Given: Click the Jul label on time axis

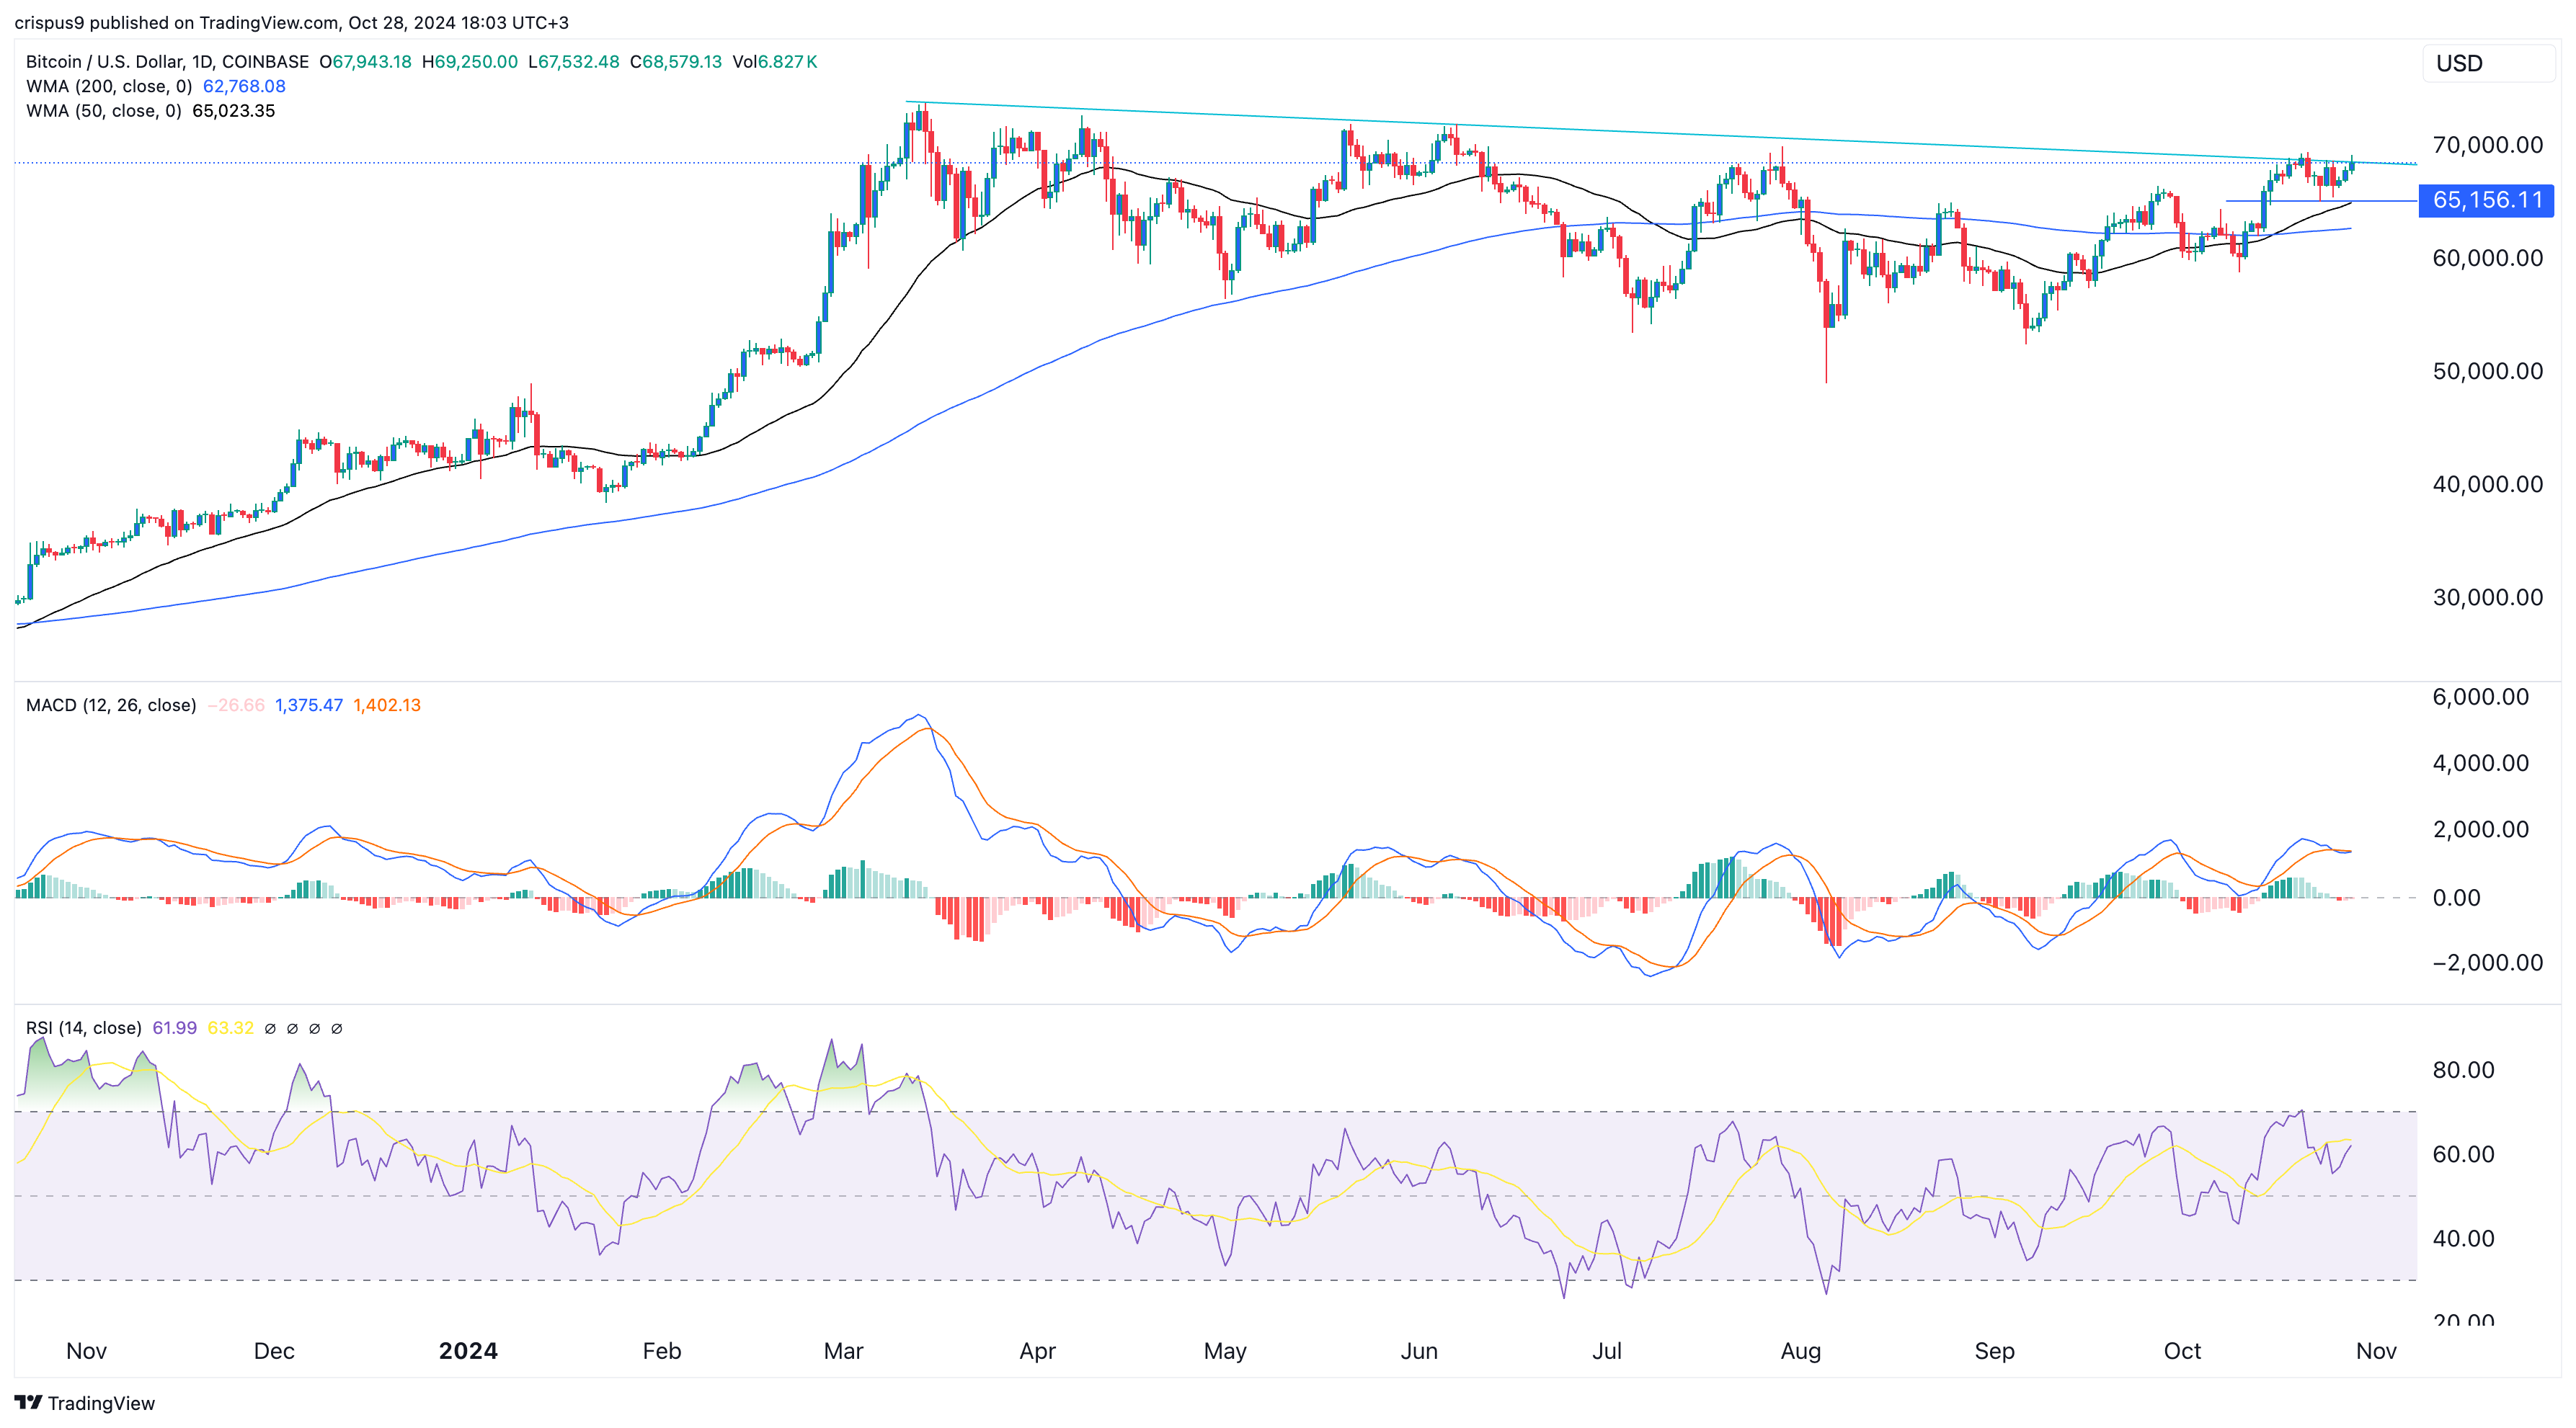Looking at the screenshot, I should click(x=1607, y=1351).
